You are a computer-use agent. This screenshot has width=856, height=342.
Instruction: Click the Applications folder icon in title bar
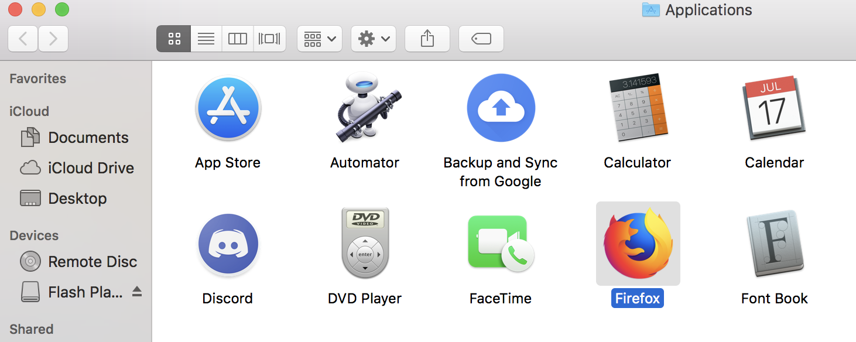point(651,10)
